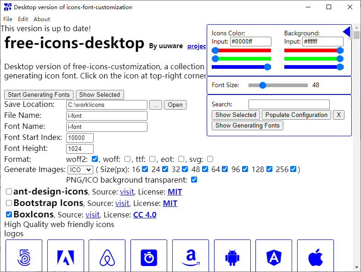Enable the svg format checkbox
Screen dimensions: 361x272
(x=210, y=159)
